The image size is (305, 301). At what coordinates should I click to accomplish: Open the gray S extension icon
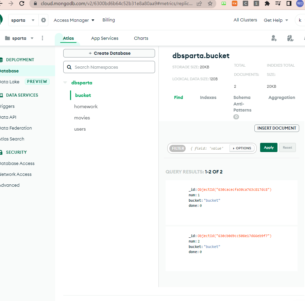(256, 3)
